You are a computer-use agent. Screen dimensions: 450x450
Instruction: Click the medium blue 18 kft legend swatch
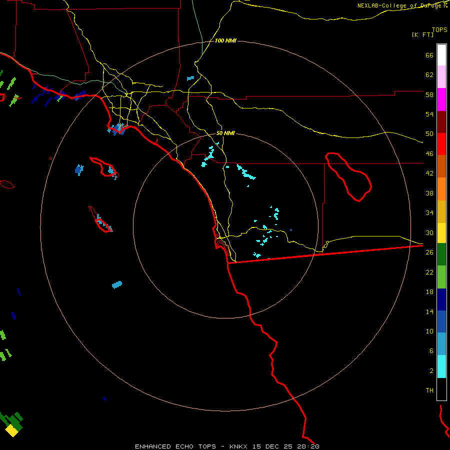click(x=441, y=321)
